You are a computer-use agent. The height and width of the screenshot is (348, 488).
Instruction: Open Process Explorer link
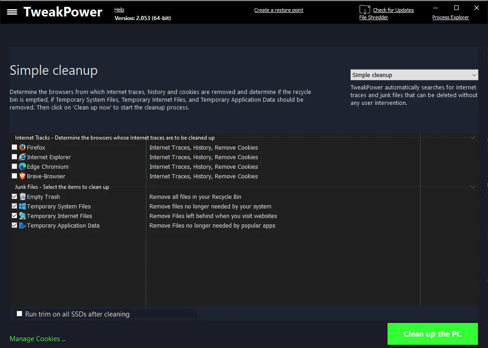[451, 17]
